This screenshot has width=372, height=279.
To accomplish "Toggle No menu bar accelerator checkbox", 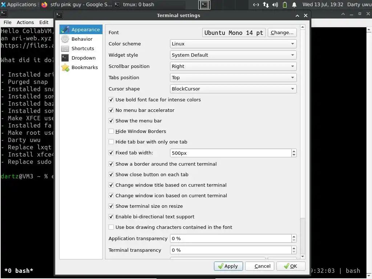I will [111, 110].
